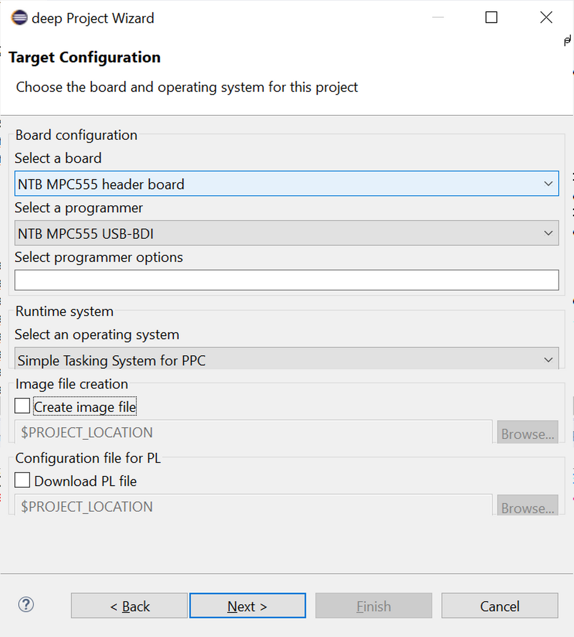This screenshot has height=637, width=574.
Task: Click the image file path field
Action: click(253, 432)
